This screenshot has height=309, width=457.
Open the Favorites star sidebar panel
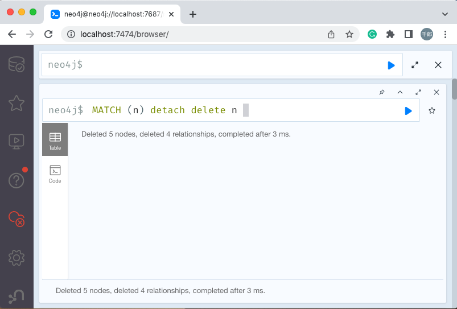pos(17,103)
